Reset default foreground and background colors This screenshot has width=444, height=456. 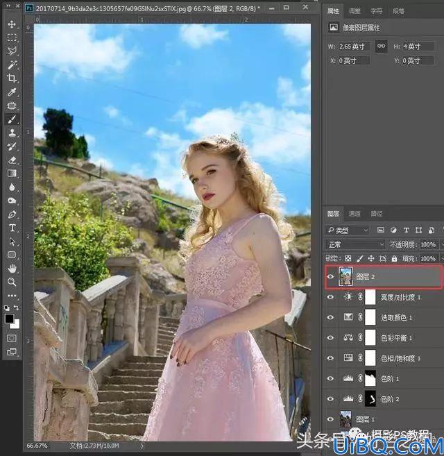click(x=7, y=307)
